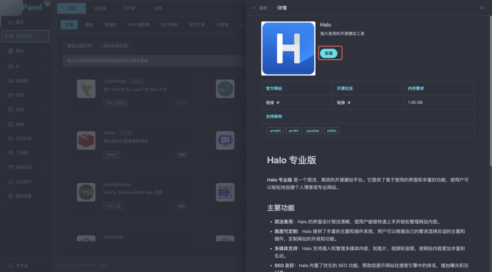492x272 pixels.
Task: Filter by 运行环境 category
Action: [169, 25]
